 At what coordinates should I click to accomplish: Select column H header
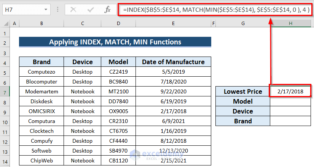click(290, 24)
